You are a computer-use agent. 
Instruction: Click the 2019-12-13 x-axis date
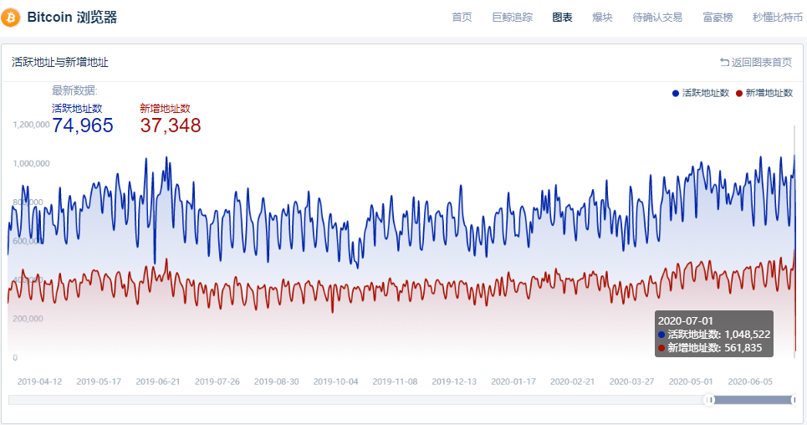point(454,381)
